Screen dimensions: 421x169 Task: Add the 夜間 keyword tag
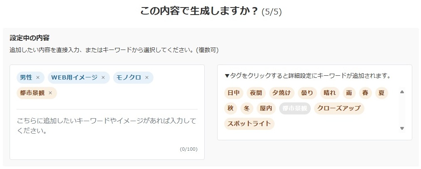point(256,93)
